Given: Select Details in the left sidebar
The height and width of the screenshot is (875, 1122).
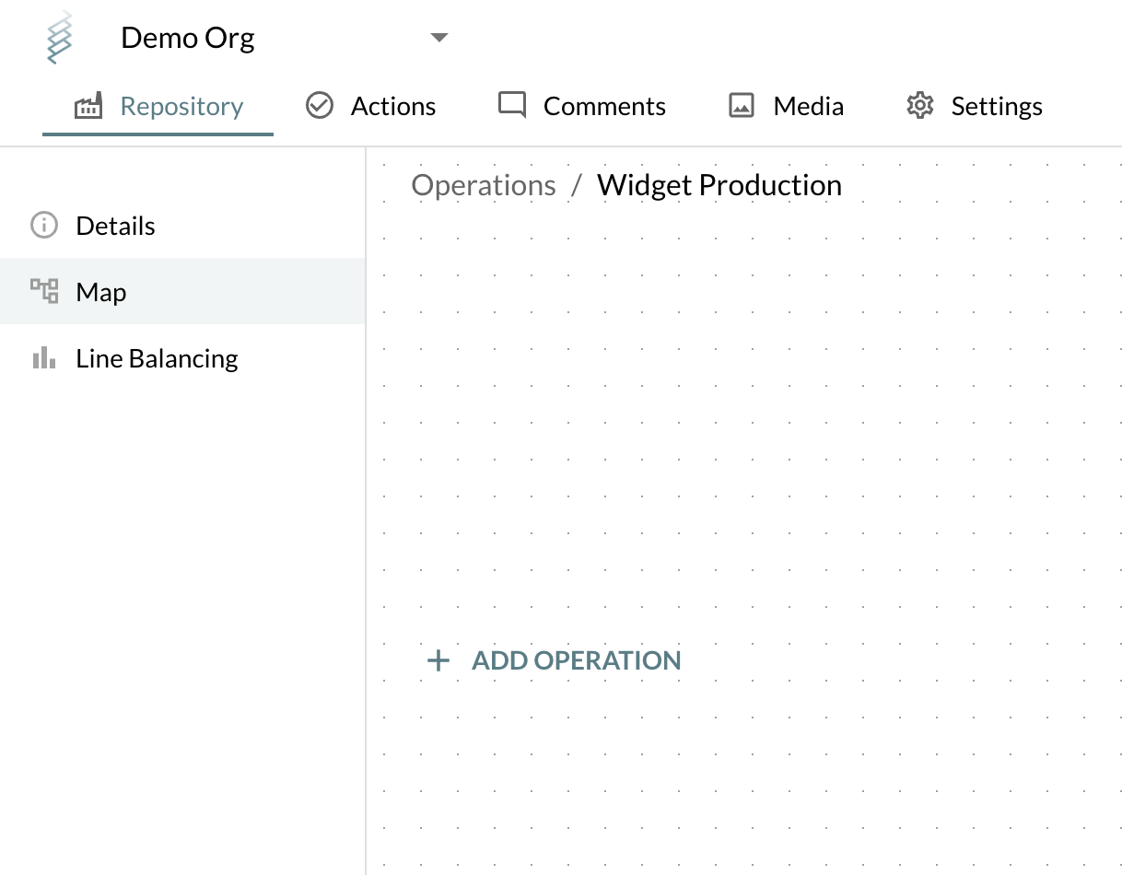Looking at the screenshot, I should click(x=115, y=226).
